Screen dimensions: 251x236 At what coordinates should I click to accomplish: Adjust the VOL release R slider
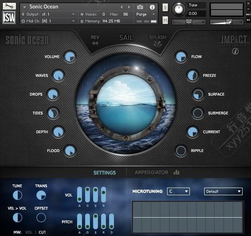[x=104, y=194]
